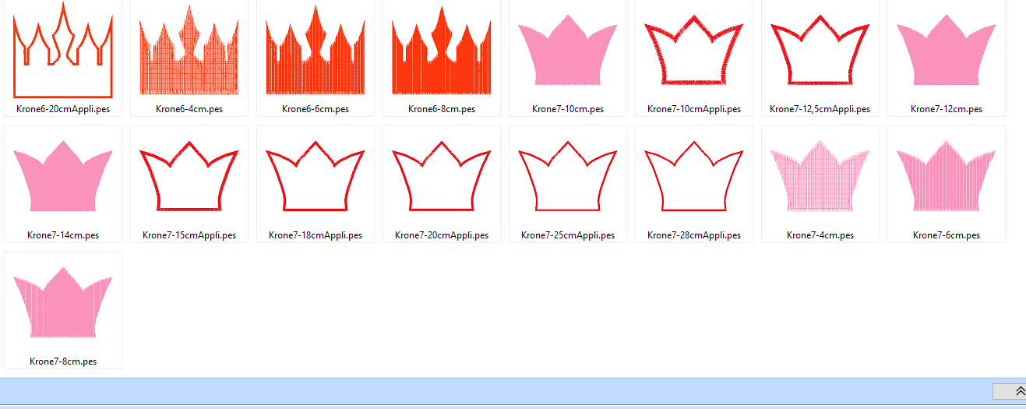Image resolution: width=1026 pixels, height=409 pixels.
Task: Open the Krone6-4cm.pes embroidery file thumbnail
Action: [x=189, y=50]
